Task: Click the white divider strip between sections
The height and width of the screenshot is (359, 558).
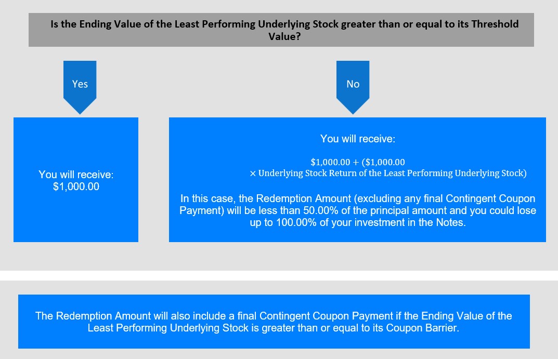Action: pos(279,275)
